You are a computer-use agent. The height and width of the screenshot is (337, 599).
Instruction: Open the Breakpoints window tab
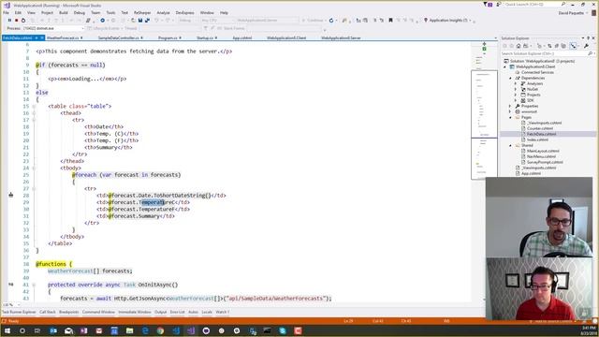click(x=68, y=312)
